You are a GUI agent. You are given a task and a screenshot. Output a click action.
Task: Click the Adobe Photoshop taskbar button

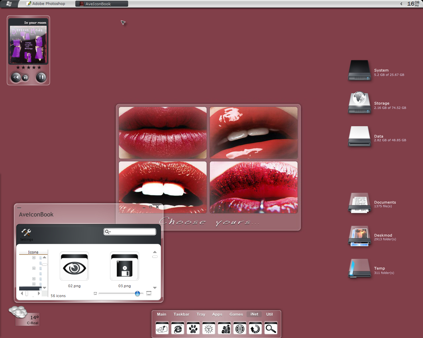(x=46, y=4)
